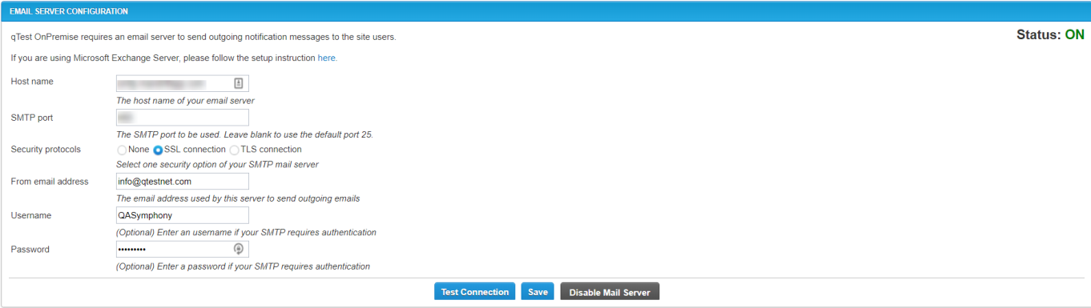Click the 'Select one security option' hint
Image resolution: width=1091 pixels, height=308 pixels.
[x=218, y=165]
